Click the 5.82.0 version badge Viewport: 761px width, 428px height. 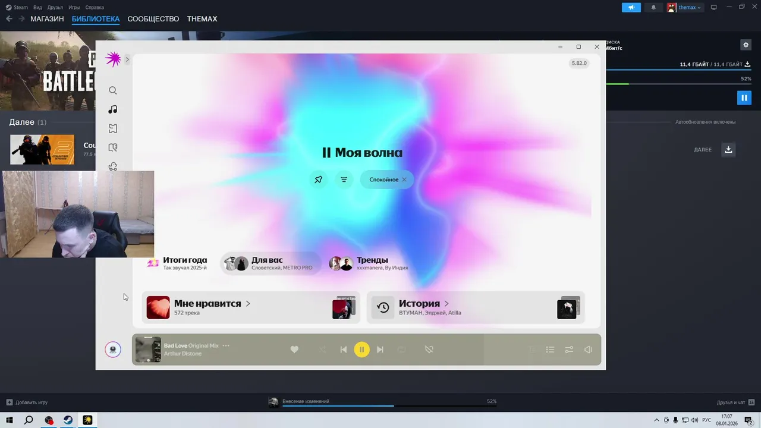tap(579, 63)
